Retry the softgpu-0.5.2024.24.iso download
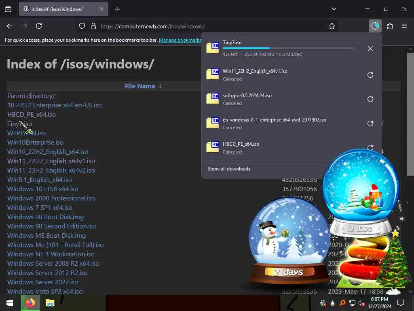 click(x=370, y=99)
